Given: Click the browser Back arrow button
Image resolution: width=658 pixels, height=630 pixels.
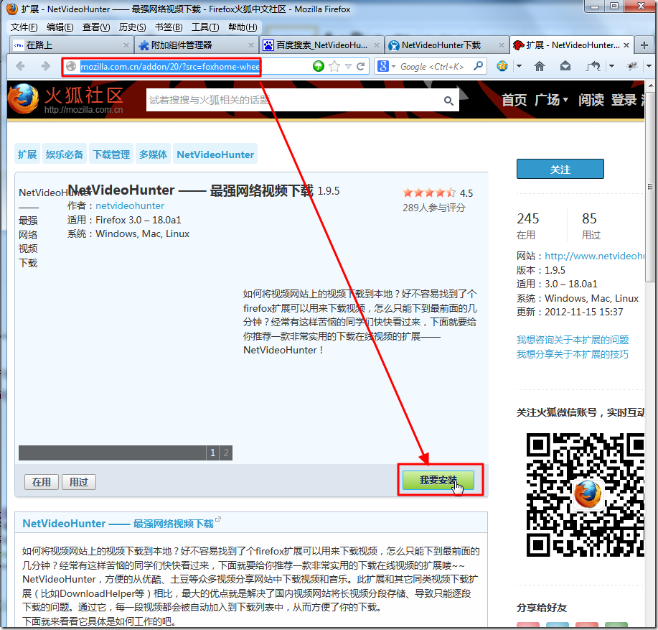Looking at the screenshot, I should tap(19, 66).
